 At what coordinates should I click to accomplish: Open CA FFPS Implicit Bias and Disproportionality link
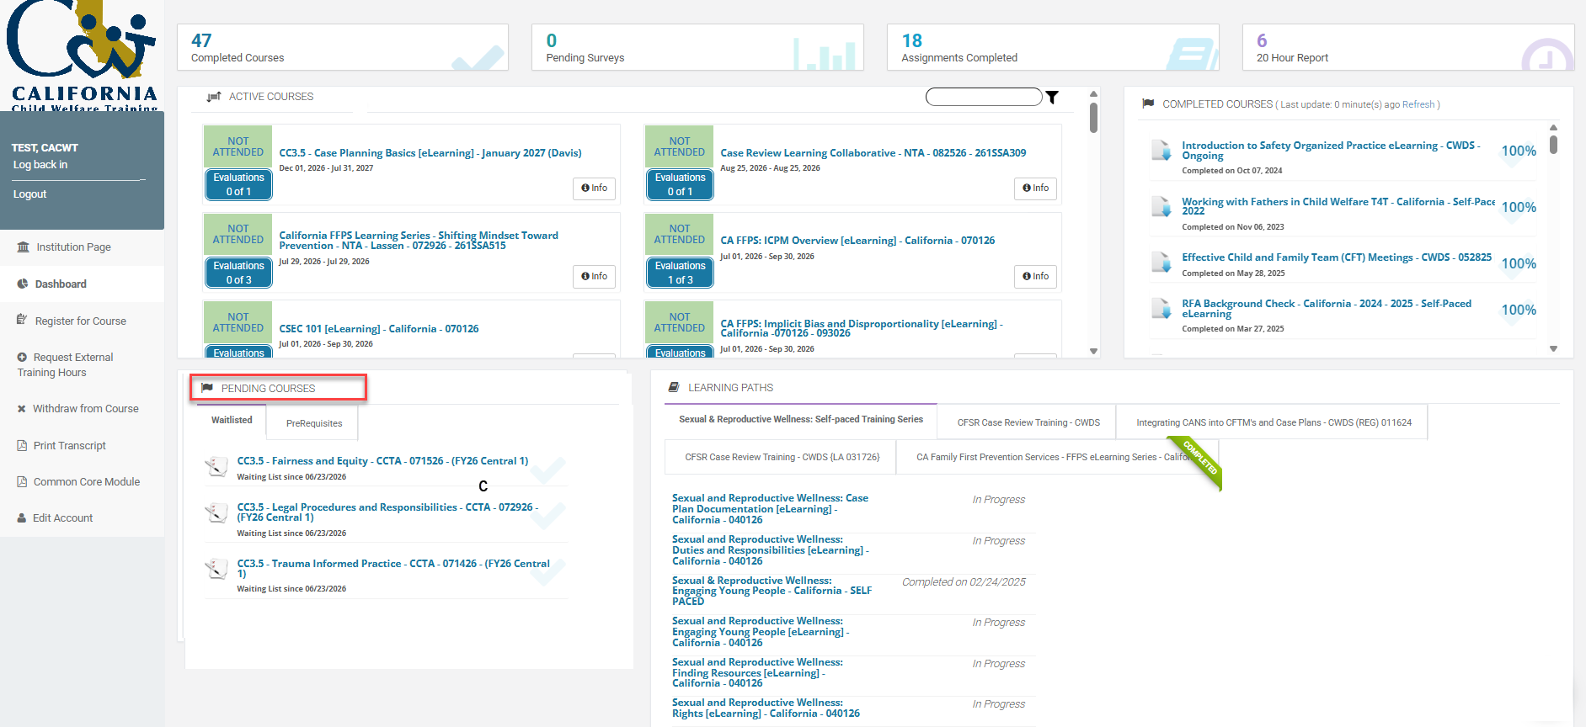point(861,328)
